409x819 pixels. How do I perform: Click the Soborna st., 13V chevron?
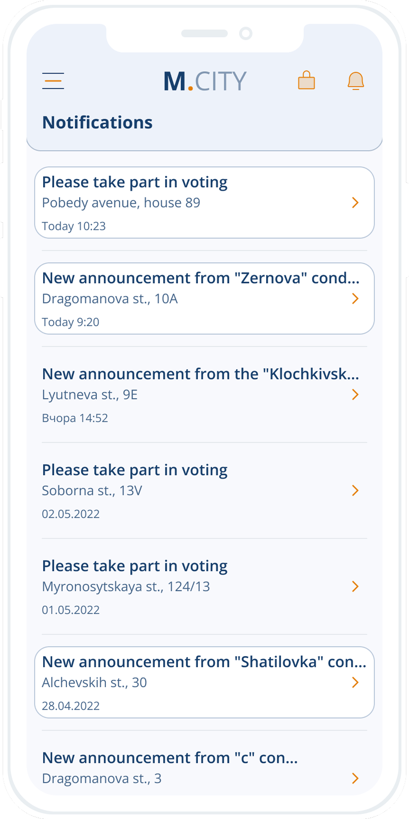coord(355,491)
